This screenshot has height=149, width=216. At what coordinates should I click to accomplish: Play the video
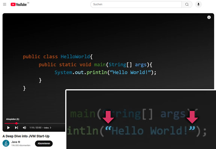coord(8,128)
